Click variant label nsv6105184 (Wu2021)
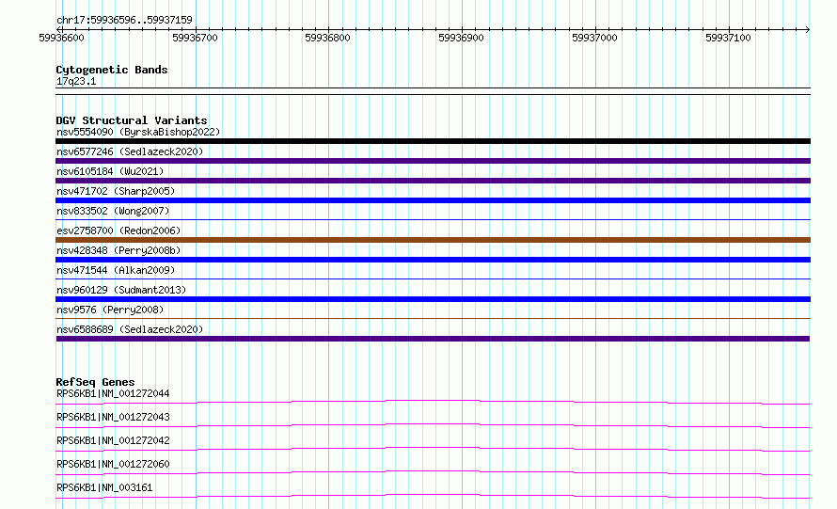This screenshot has height=509, width=837. tap(110, 171)
